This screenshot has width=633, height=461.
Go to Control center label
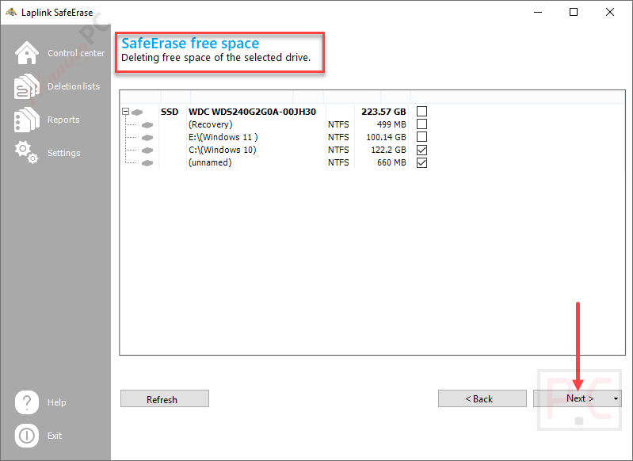[76, 53]
